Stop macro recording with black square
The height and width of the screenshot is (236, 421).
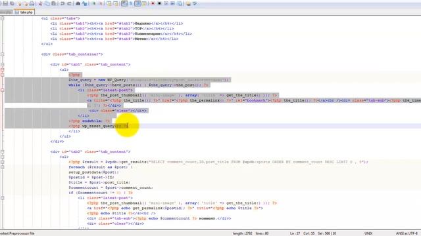(x=159, y=3)
